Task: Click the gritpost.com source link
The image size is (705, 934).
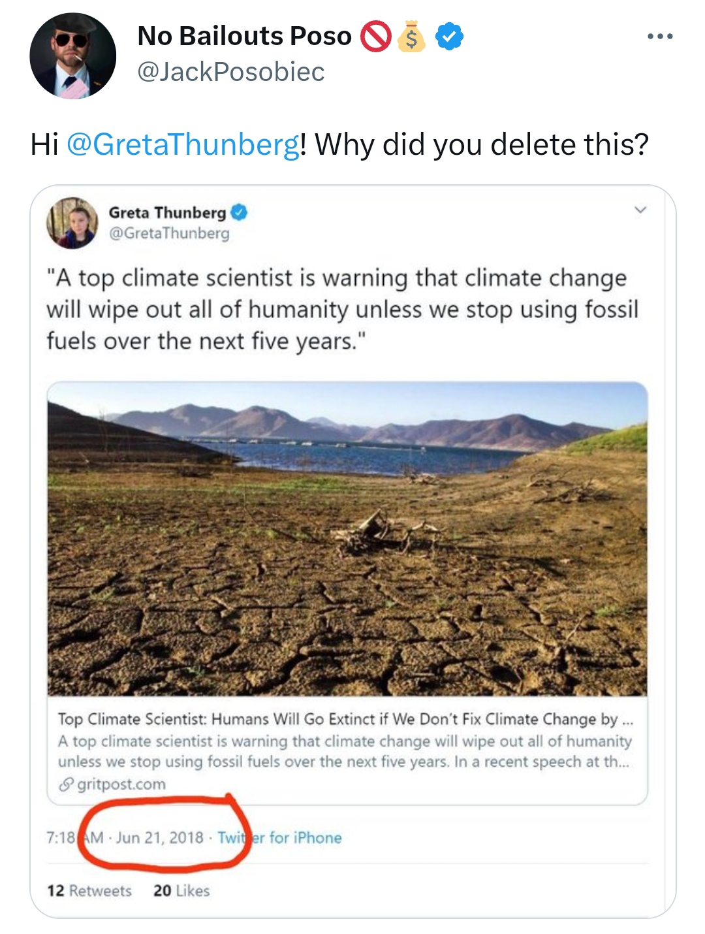Action: point(121,784)
